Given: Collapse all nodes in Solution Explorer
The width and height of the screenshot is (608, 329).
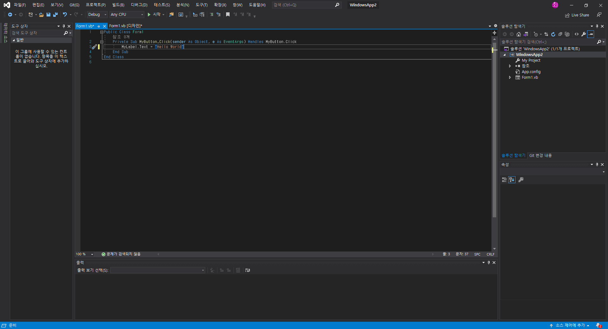Looking at the screenshot, I should click(x=560, y=34).
